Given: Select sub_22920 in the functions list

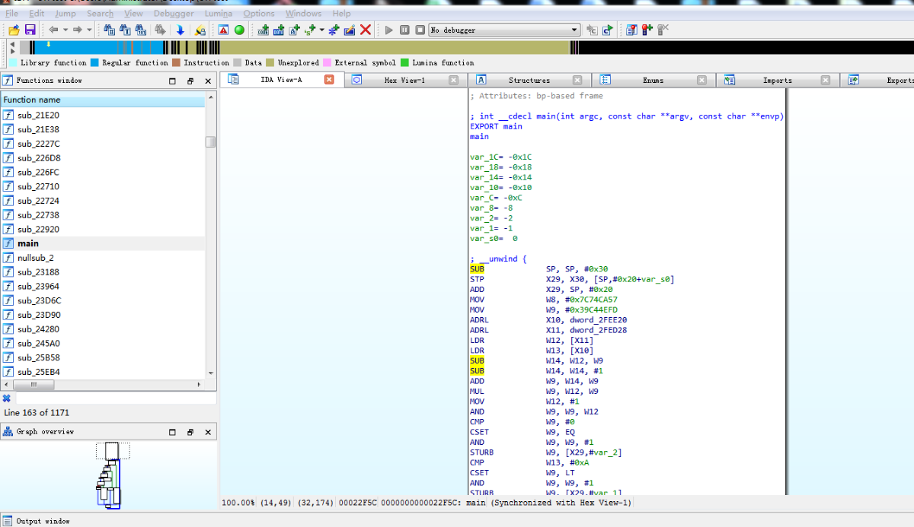Looking at the screenshot, I should pyautogui.click(x=38, y=229).
